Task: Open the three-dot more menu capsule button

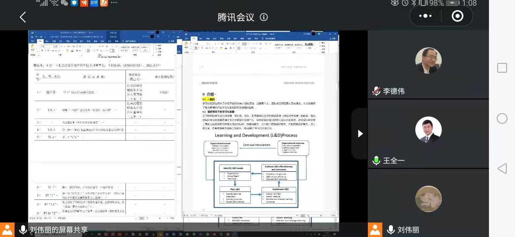Action: point(425,16)
